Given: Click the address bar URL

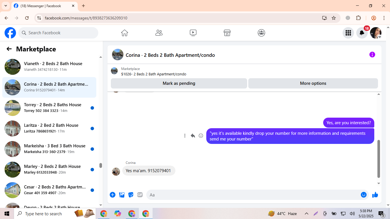Looking at the screenshot, I should tap(86, 18).
